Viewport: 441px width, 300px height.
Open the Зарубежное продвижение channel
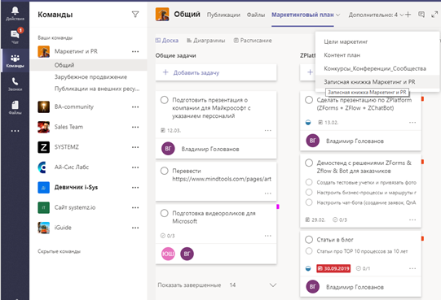90,77
